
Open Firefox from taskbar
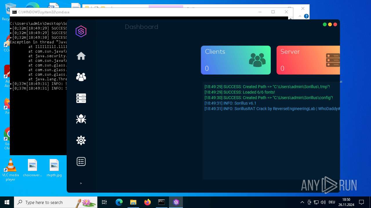point(148,202)
